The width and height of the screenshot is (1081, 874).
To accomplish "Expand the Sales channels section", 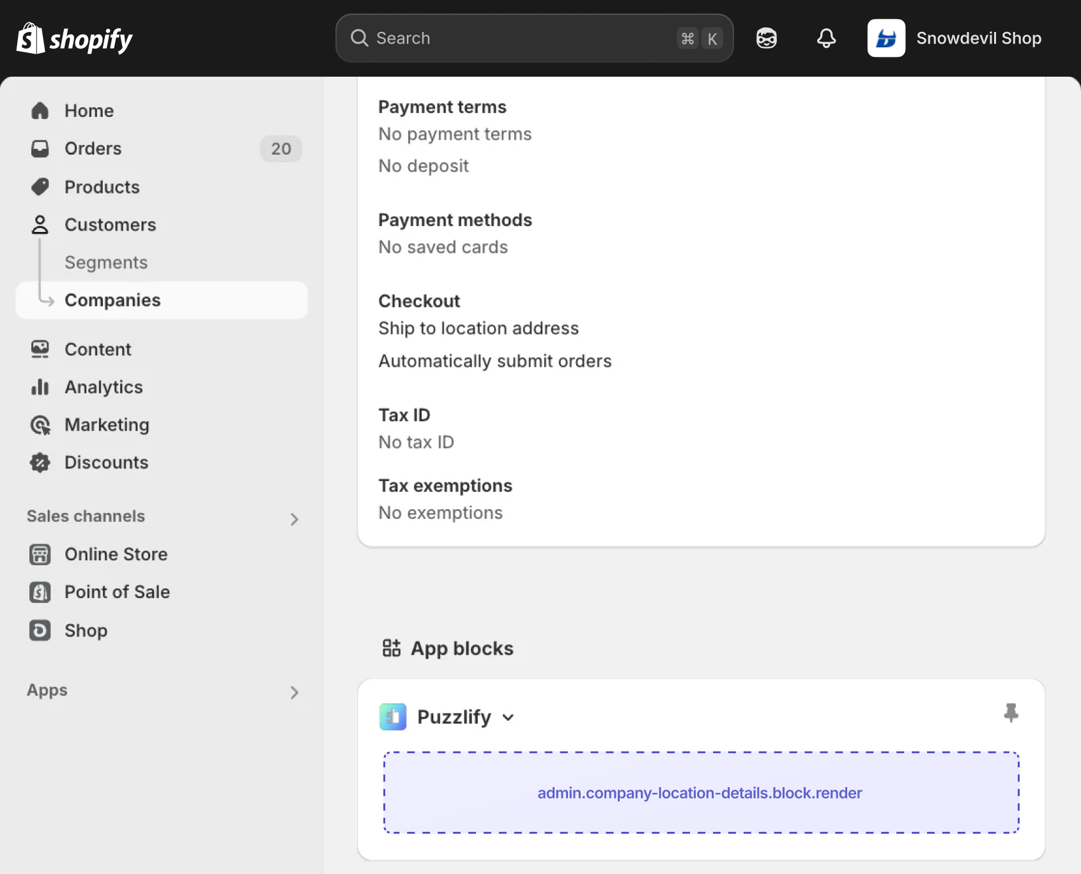I will 294,519.
